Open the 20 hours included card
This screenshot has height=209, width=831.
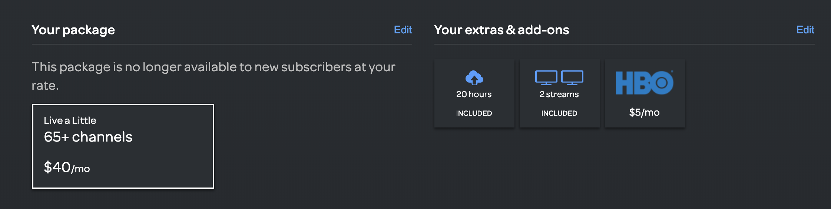pos(474,93)
